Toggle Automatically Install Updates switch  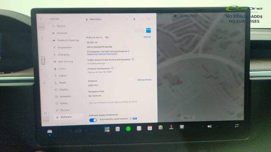(93, 120)
